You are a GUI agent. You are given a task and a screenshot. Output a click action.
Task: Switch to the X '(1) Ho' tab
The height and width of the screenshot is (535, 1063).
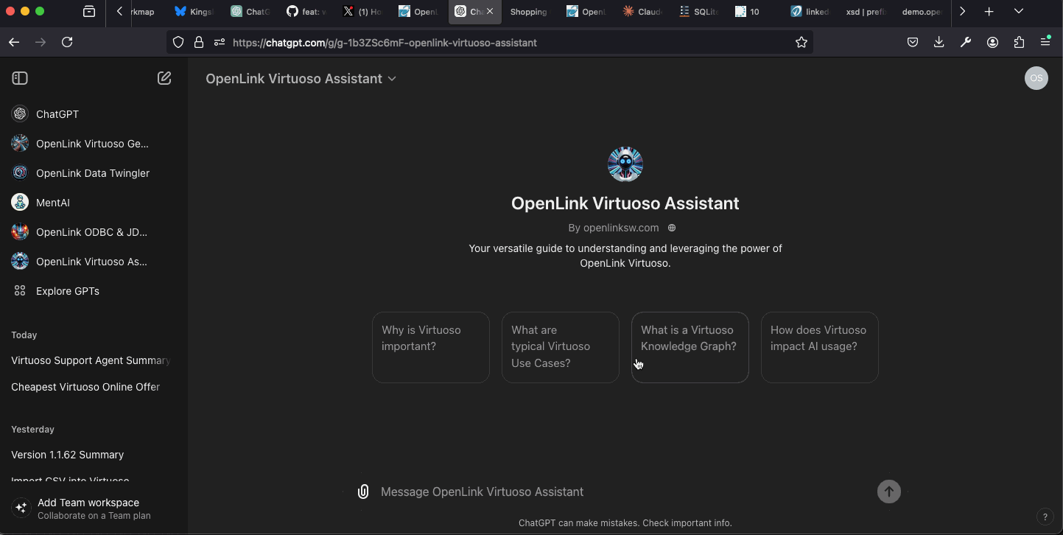coord(362,12)
